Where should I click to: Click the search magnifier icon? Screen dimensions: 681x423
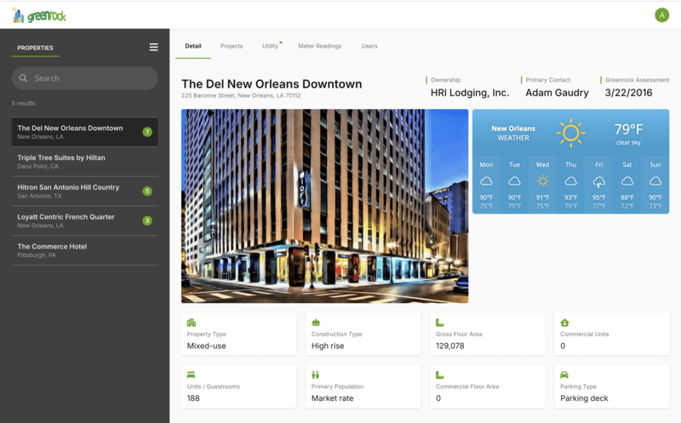point(24,78)
